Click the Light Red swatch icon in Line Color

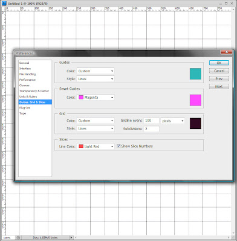pos(81,146)
